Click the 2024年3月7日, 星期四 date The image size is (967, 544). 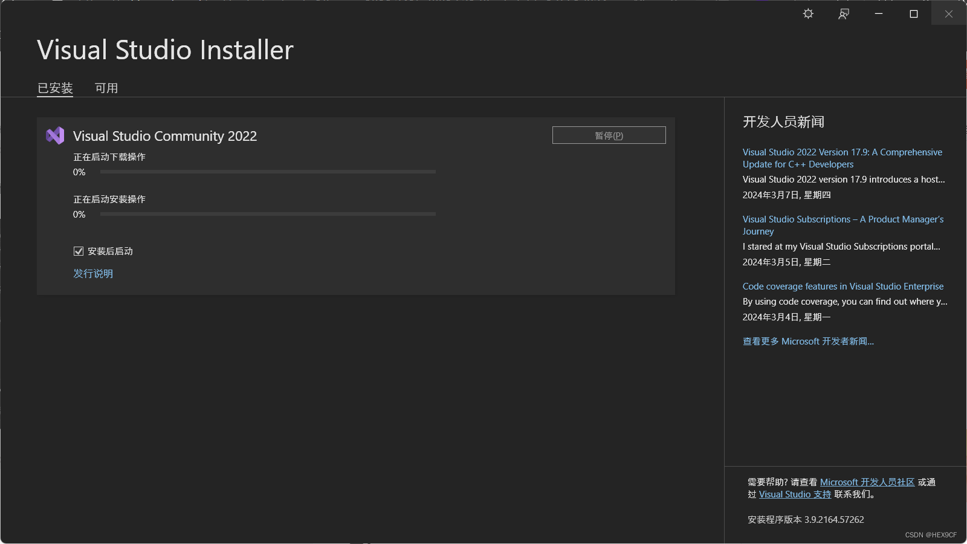[x=786, y=195]
